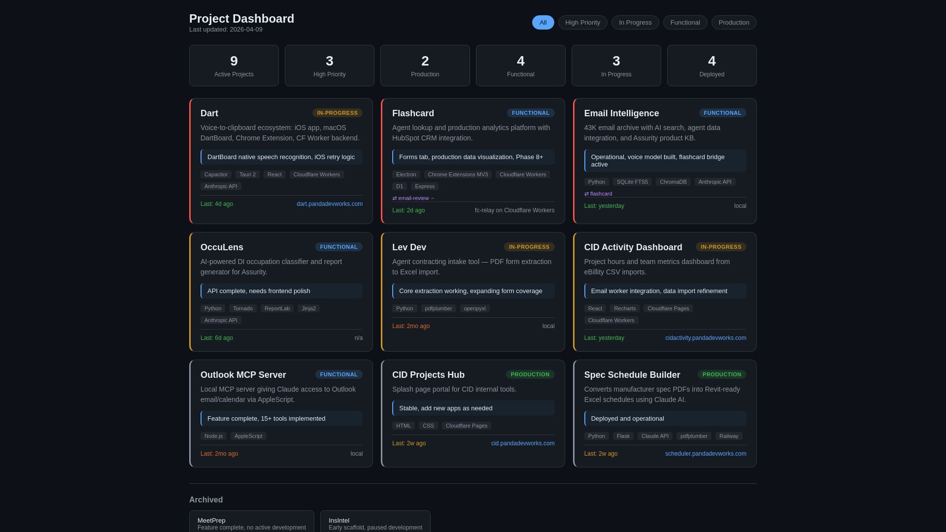Click the Claude API tag
The image size is (946, 532).
655,436
